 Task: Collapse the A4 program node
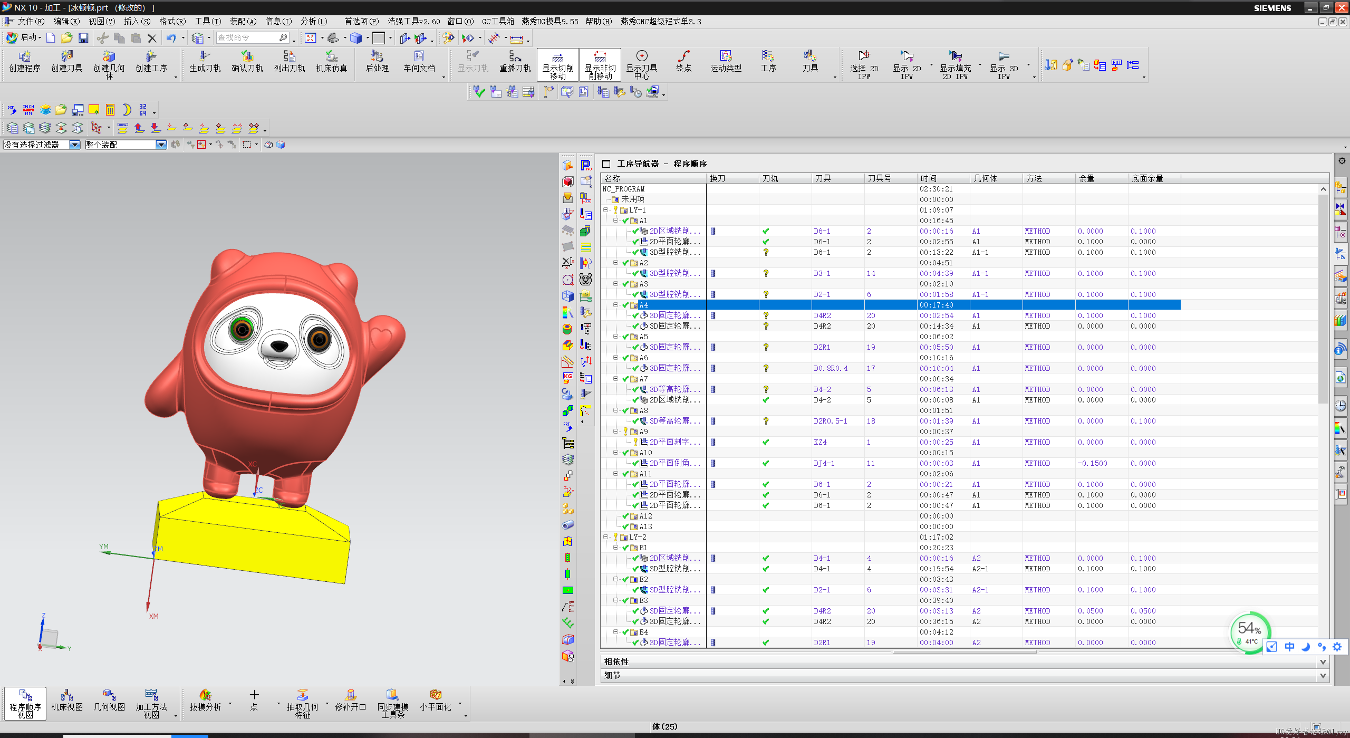(615, 305)
